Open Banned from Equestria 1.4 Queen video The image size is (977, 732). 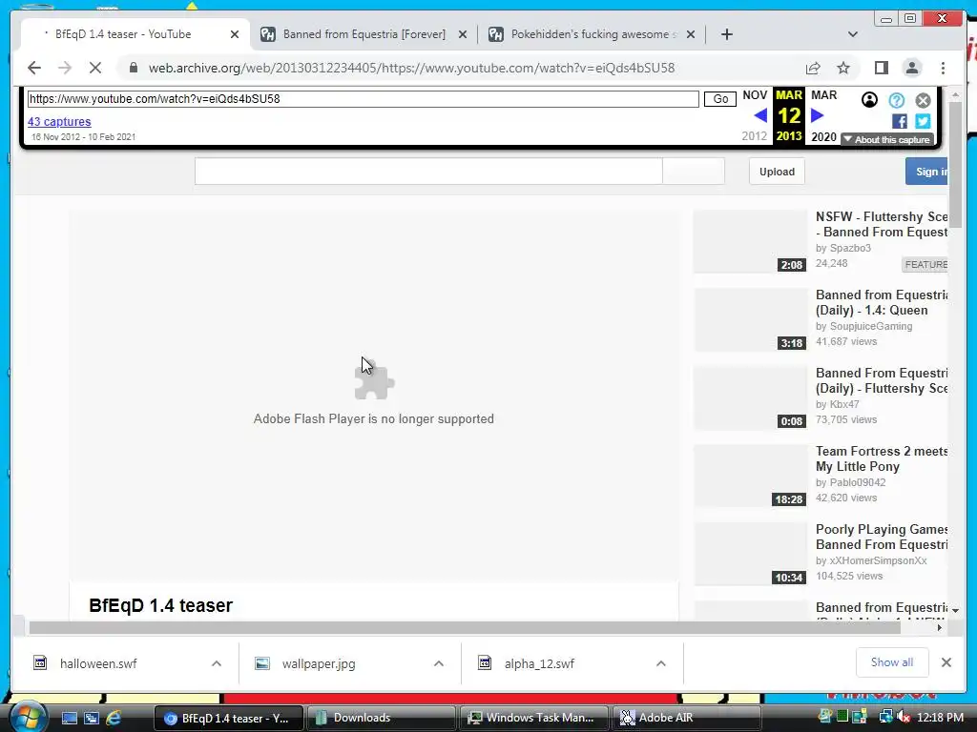(x=882, y=302)
